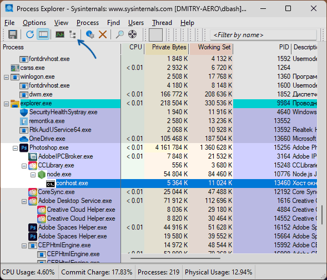The width and height of the screenshot is (327, 280).
Task: Click the mini CPU graph box in toolbar
Action: pyautogui.click(x=155, y=35)
